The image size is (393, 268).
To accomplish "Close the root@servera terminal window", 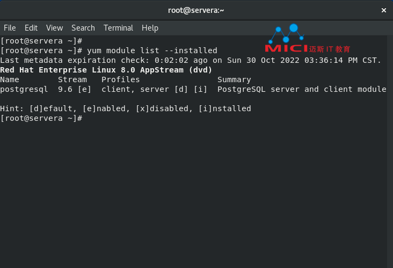I will pos(383,10).
